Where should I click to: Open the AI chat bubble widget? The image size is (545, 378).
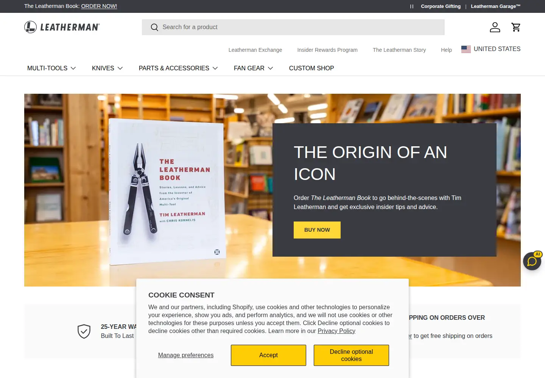tap(532, 261)
